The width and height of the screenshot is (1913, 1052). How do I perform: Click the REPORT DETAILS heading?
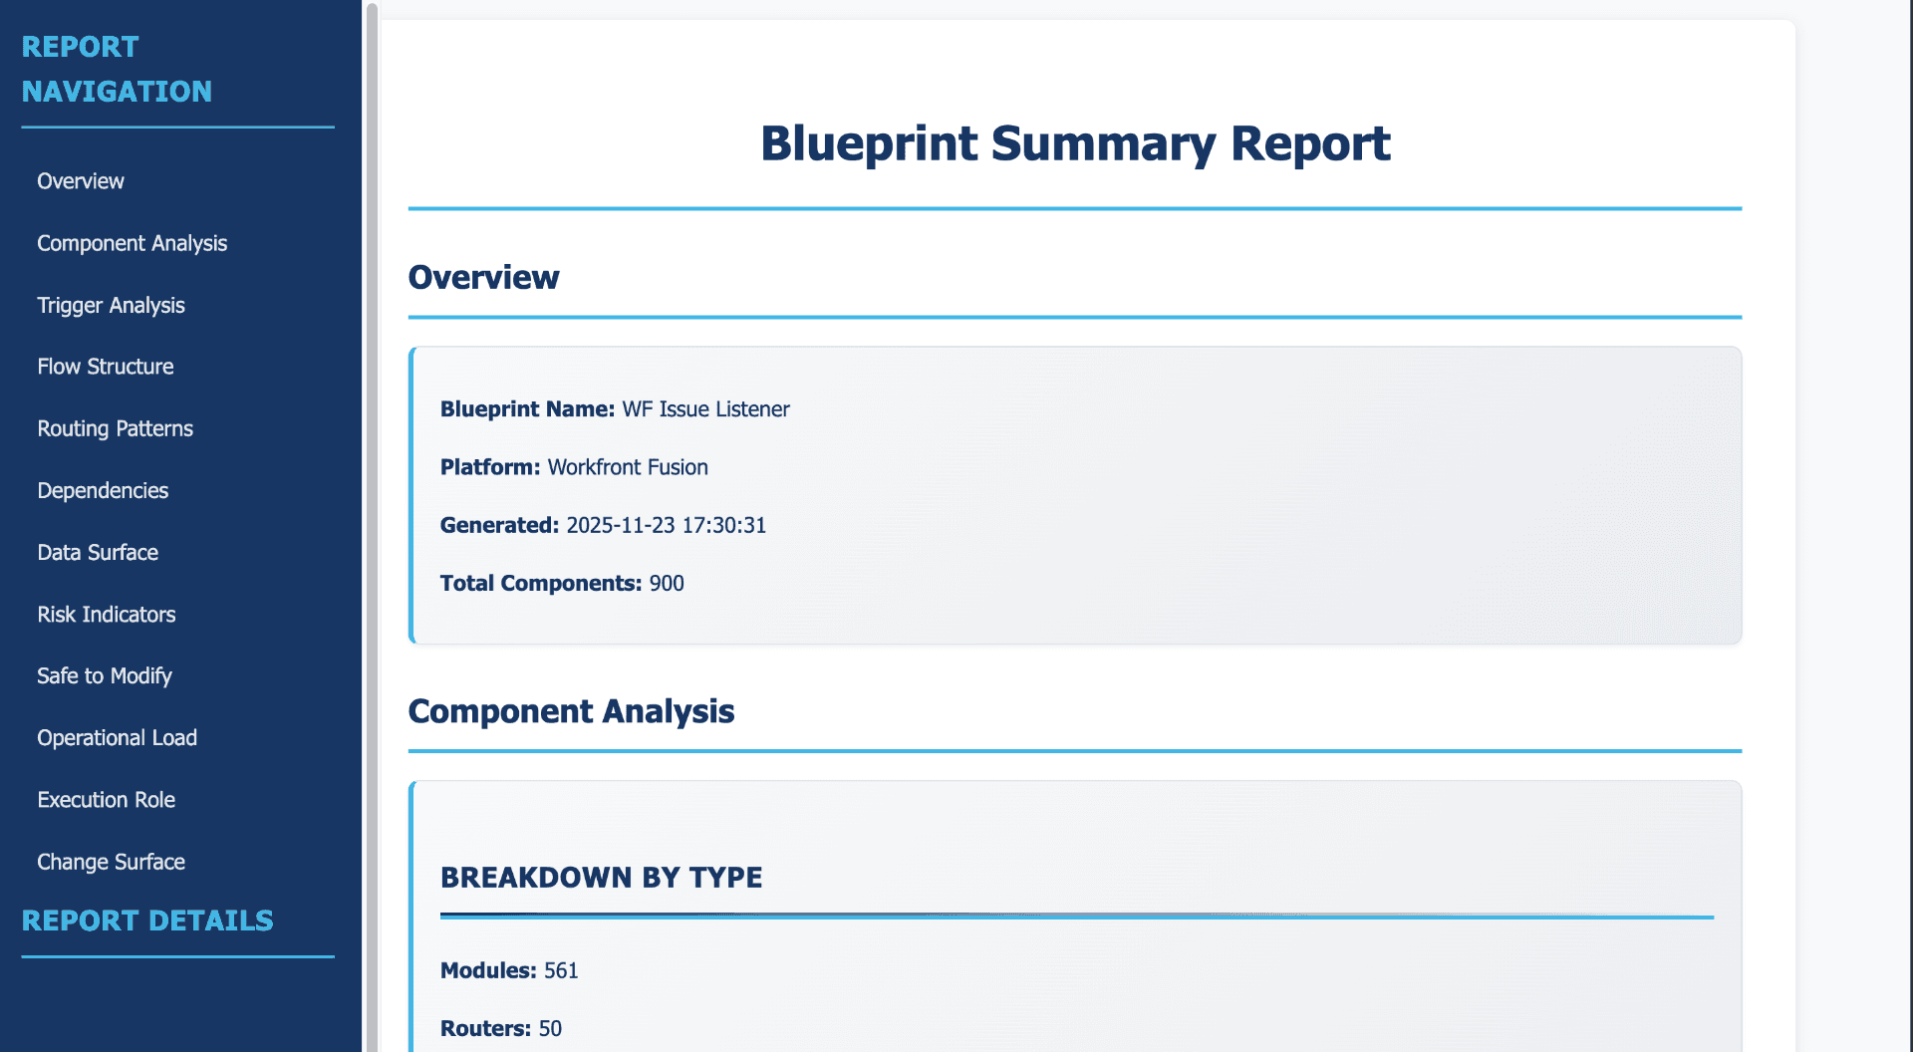147,920
